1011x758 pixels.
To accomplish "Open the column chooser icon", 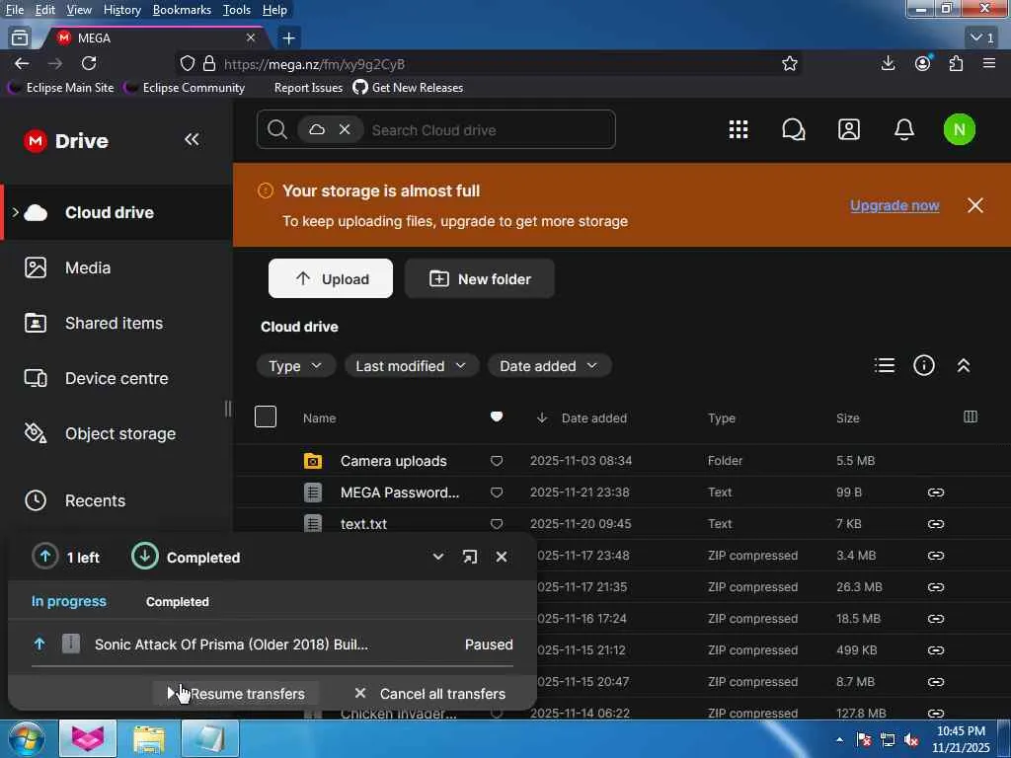I will [970, 417].
